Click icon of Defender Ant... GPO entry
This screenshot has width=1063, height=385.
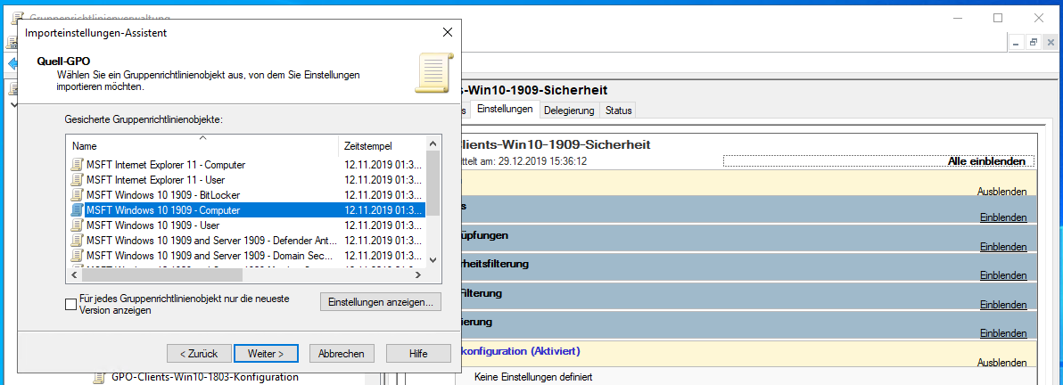pos(77,240)
